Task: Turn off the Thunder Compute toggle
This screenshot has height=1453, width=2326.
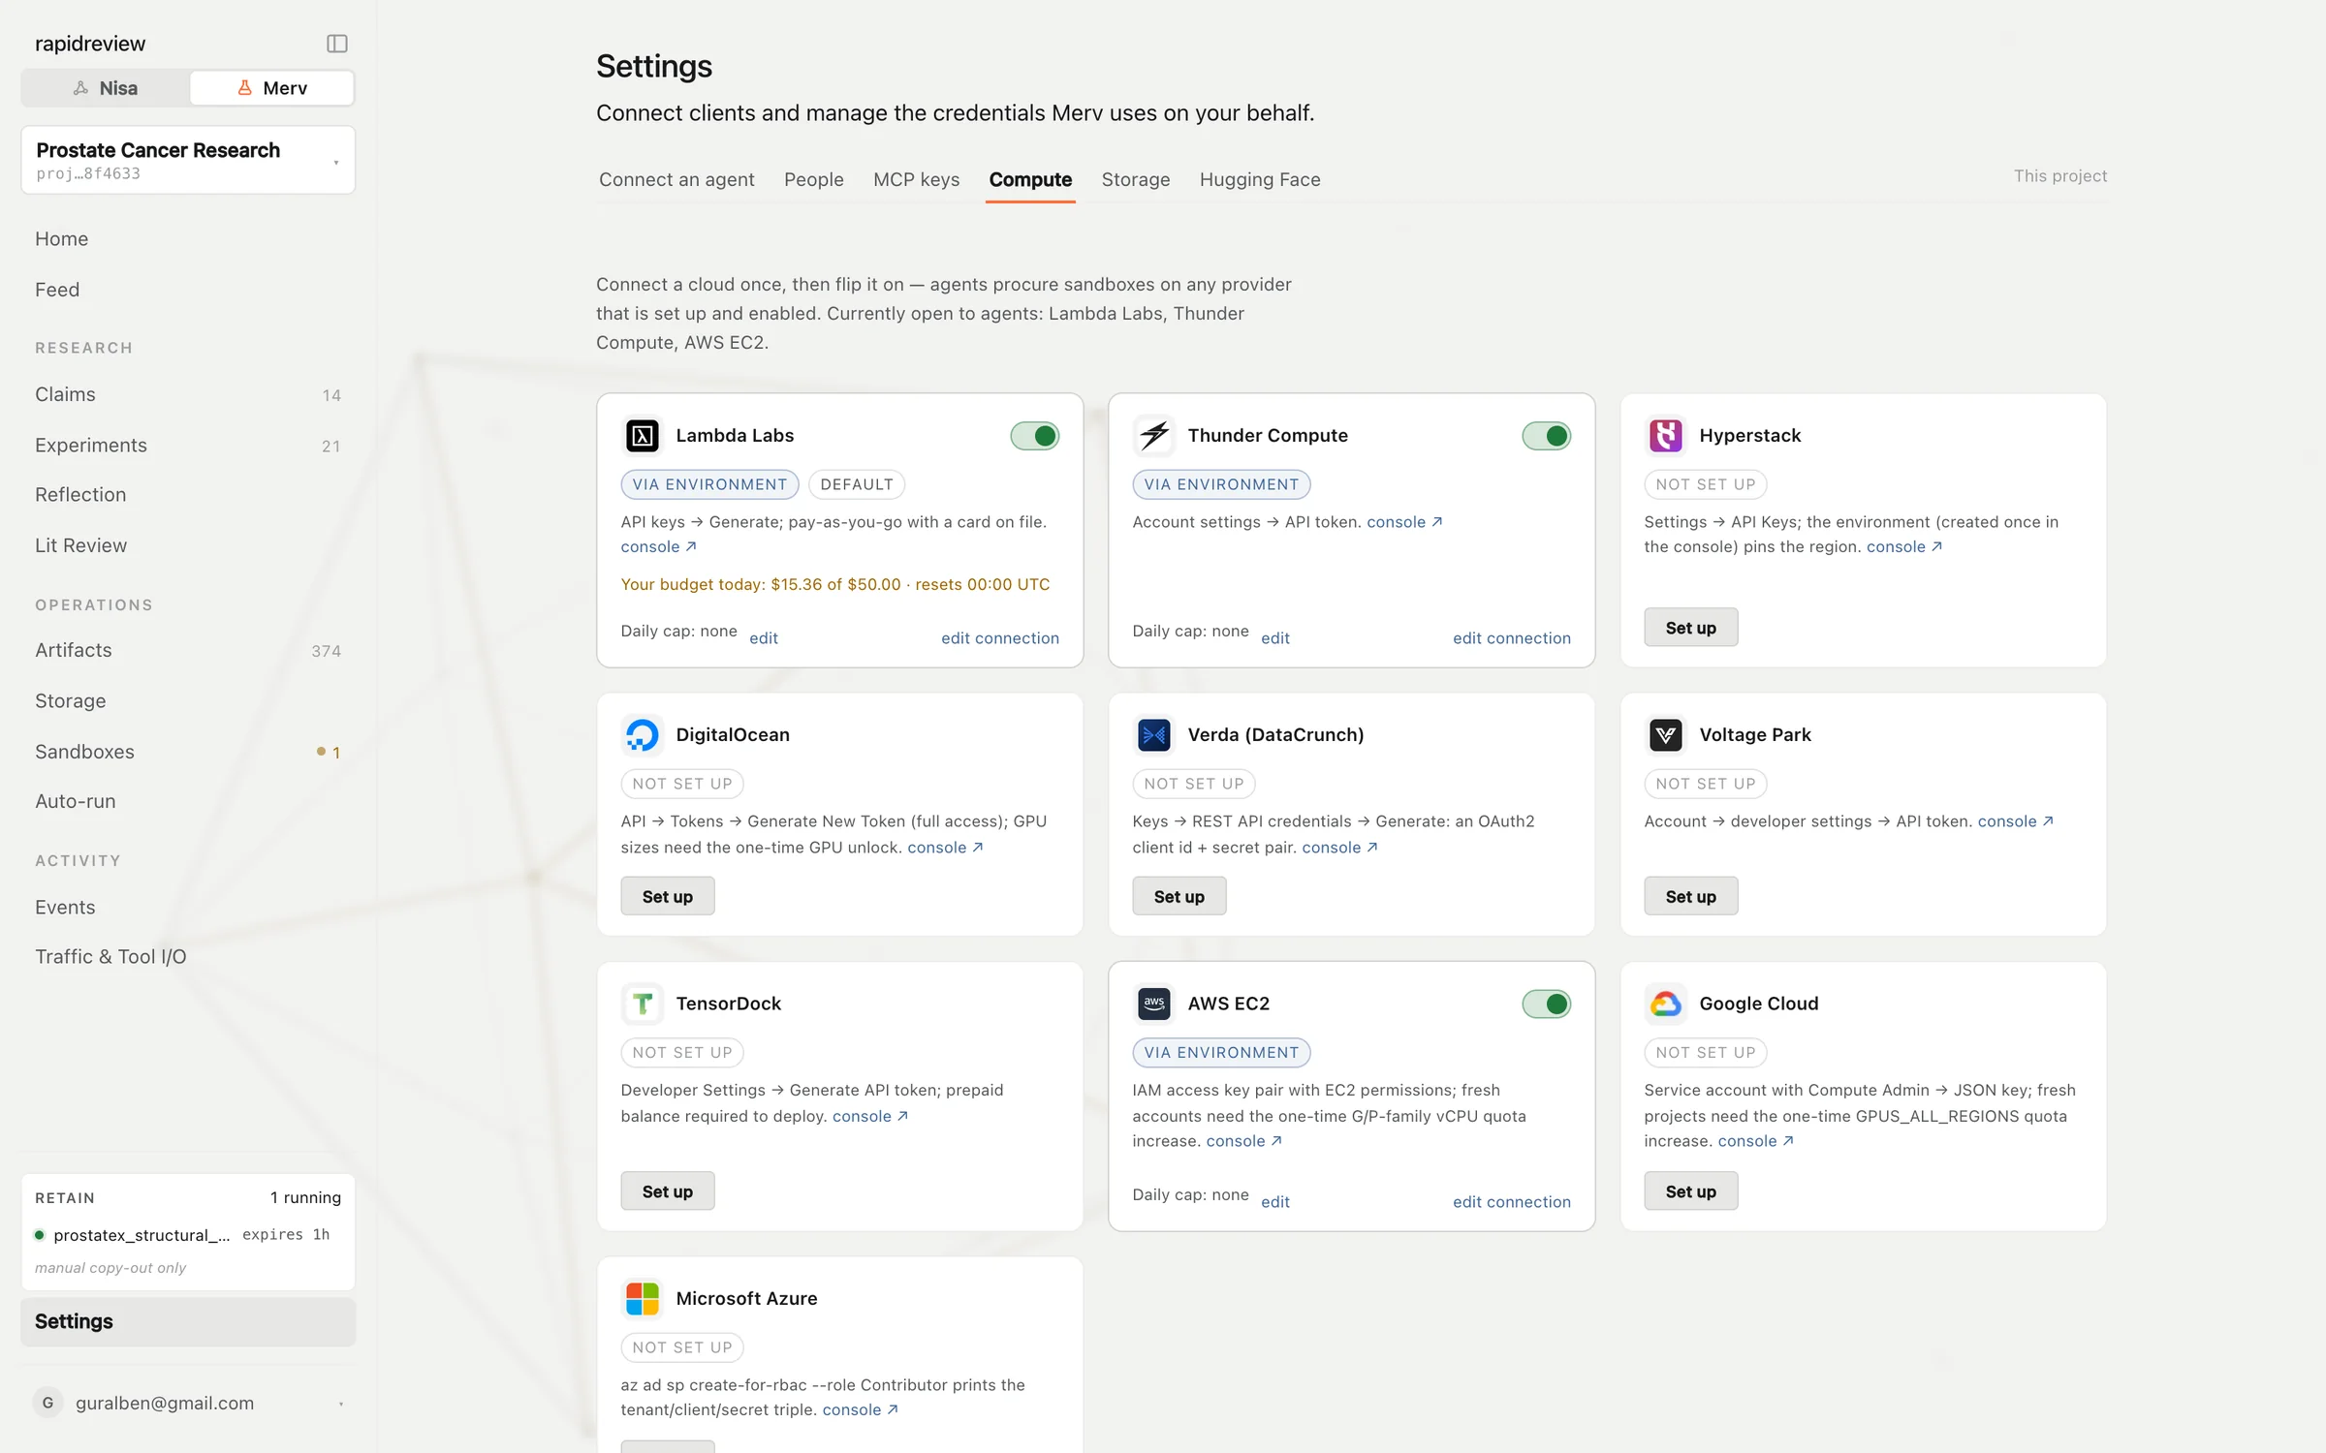Action: [x=1546, y=436]
